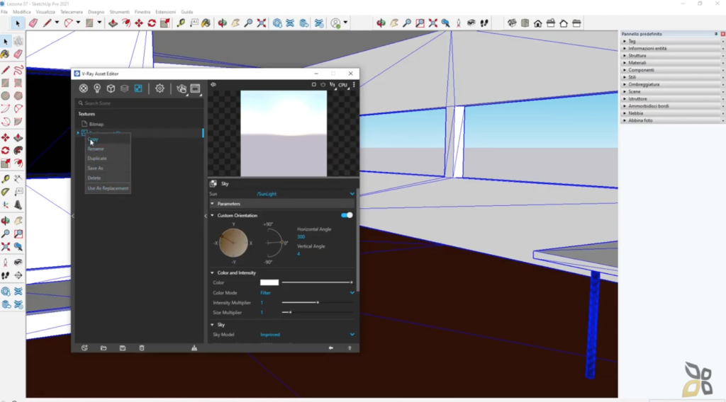
Task: Select the Line pencil tool in the left toolbar
Action: [6, 70]
